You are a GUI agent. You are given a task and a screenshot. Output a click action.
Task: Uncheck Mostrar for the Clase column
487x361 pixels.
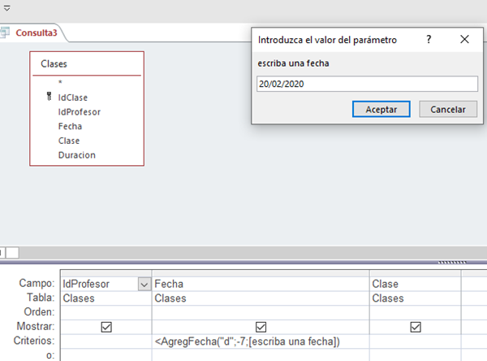pos(416,327)
